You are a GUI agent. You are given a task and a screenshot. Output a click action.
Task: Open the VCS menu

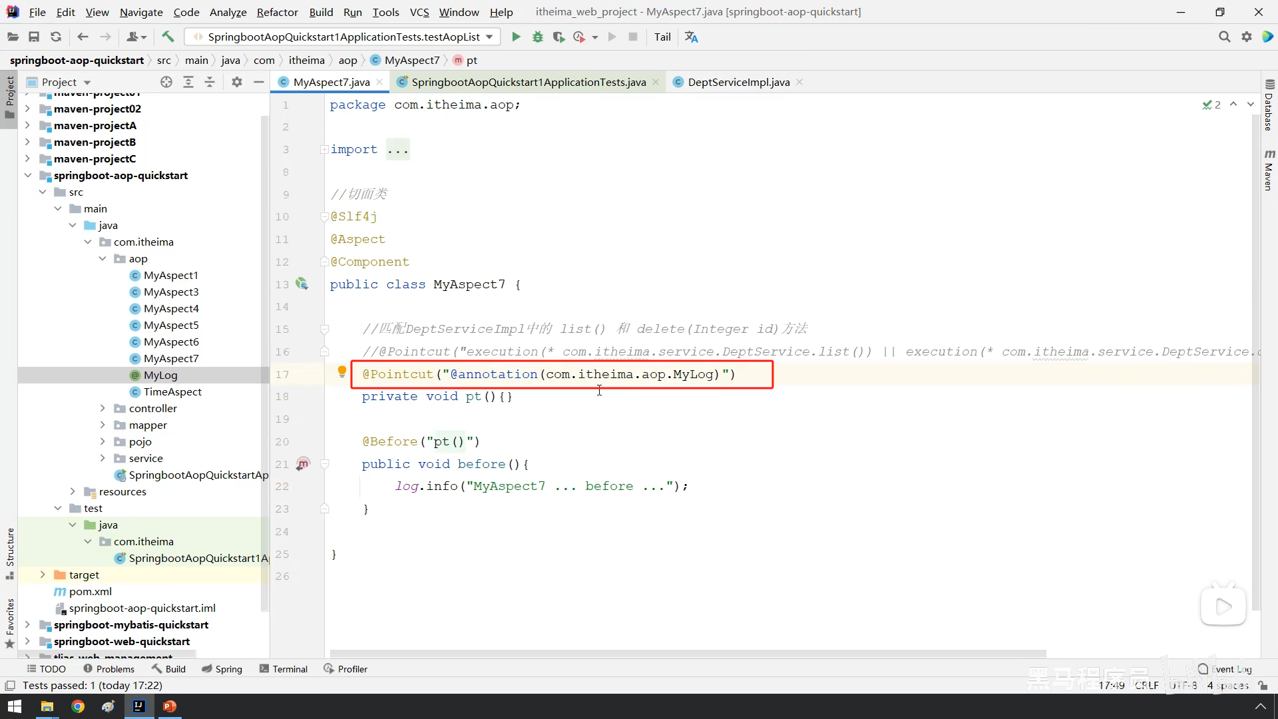419,12
